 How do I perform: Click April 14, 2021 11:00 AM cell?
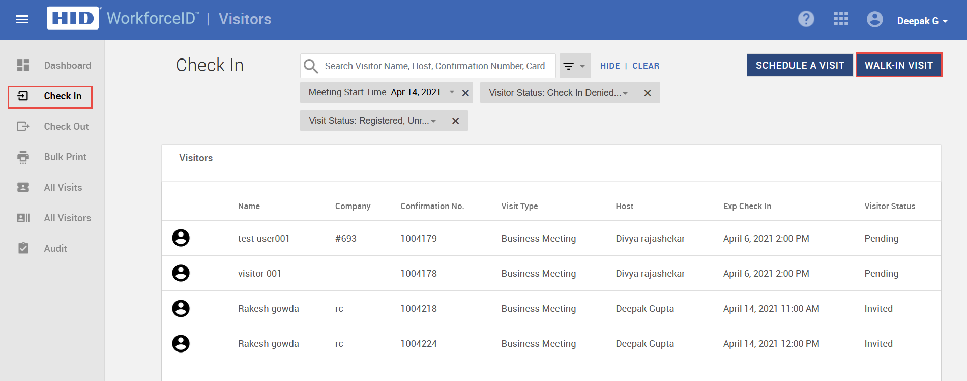coord(771,308)
